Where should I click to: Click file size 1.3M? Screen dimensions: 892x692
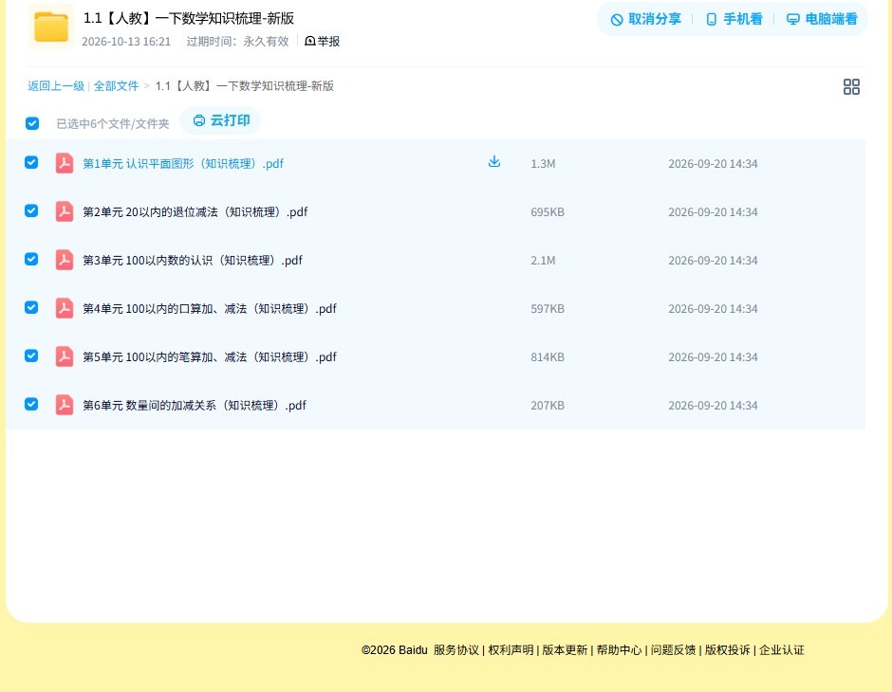pyautogui.click(x=543, y=164)
